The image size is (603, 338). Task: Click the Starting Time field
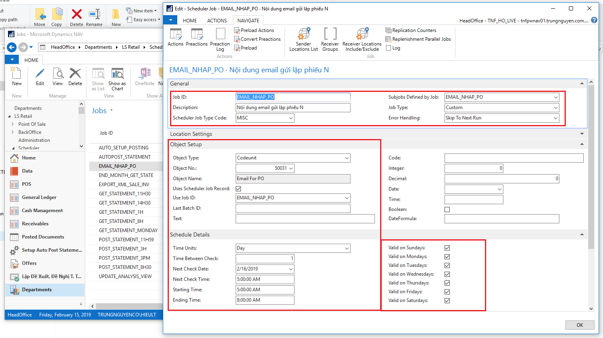click(265, 290)
